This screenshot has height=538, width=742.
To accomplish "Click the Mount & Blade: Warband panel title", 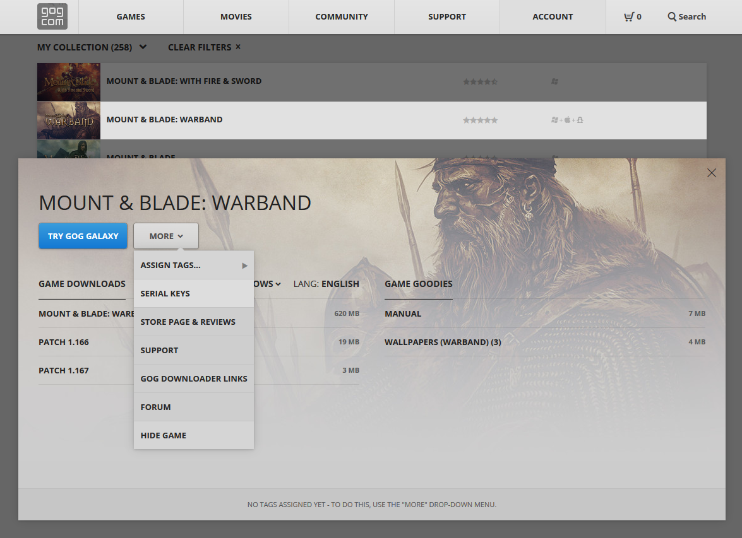I will pyautogui.click(x=175, y=203).
